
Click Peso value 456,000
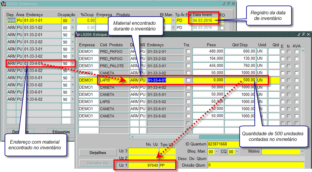click(208, 65)
